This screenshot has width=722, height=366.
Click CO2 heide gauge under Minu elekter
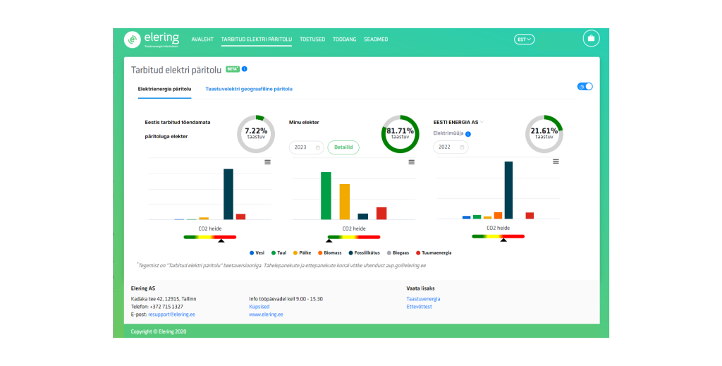tap(354, 237)
